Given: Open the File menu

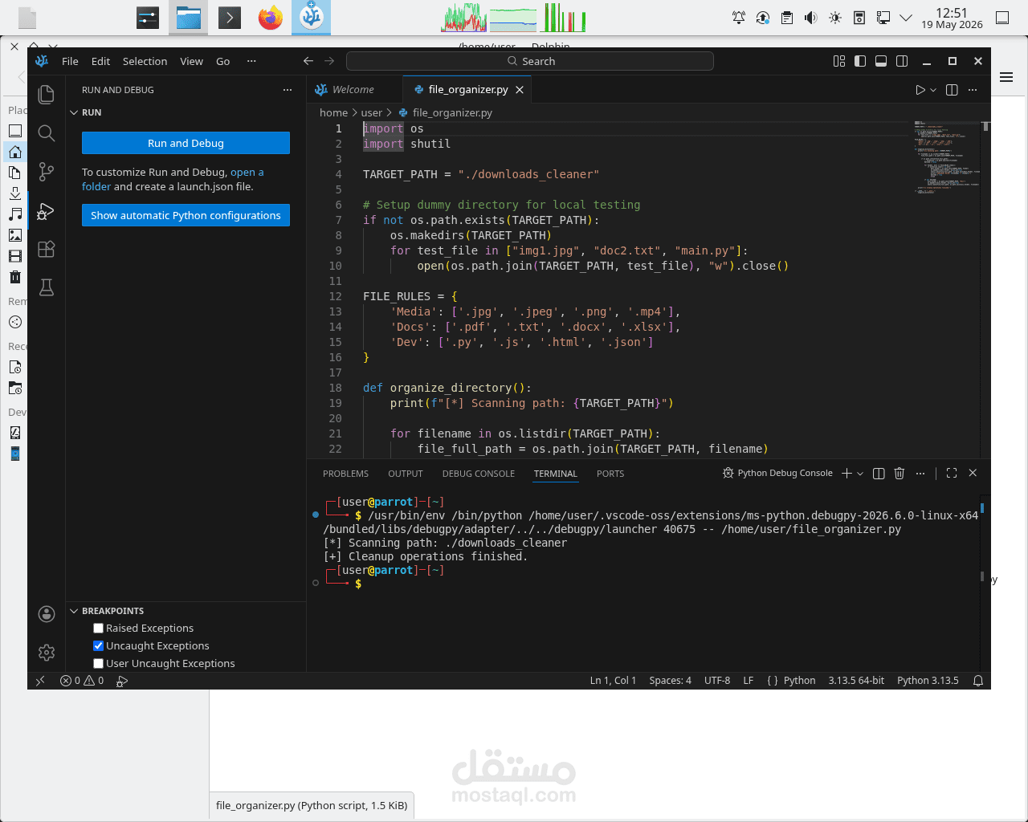Looking at the screenshot, I should coord(70,61).
